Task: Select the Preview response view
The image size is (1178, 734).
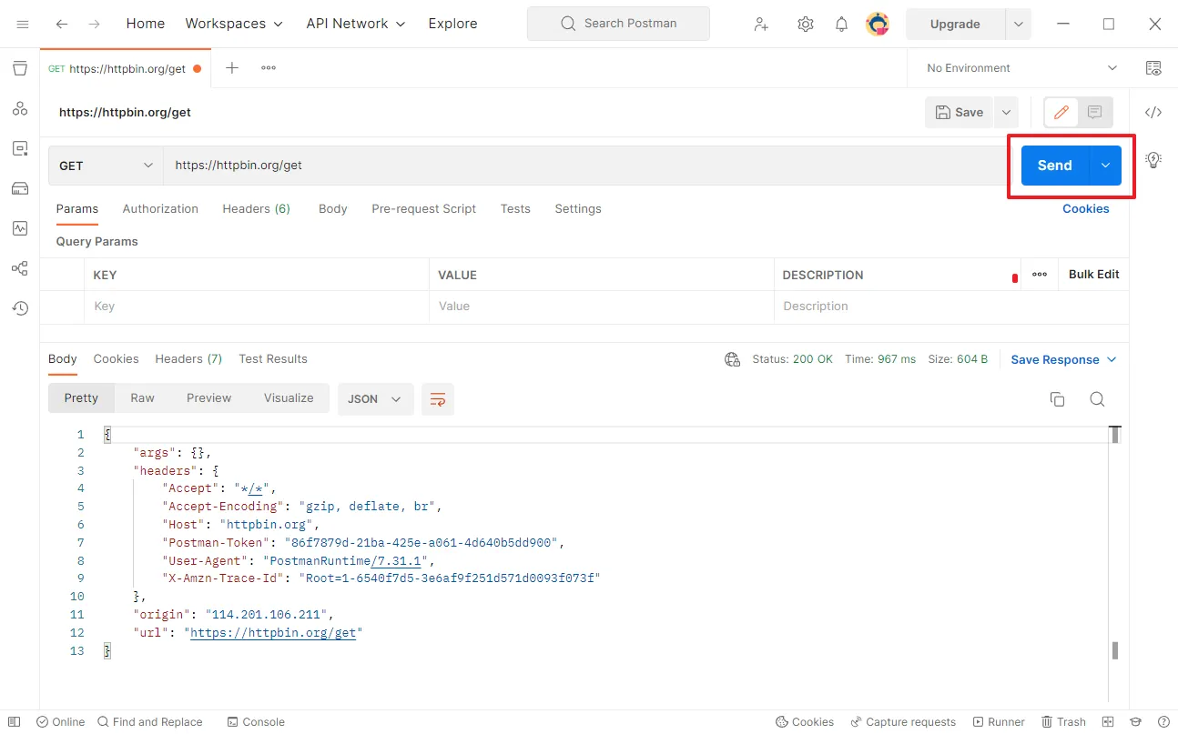Action: pos(209,398)
